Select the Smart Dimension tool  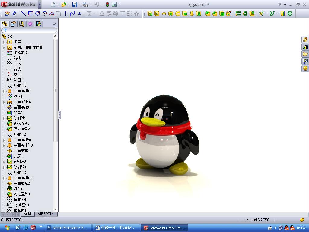coord(14,13)
